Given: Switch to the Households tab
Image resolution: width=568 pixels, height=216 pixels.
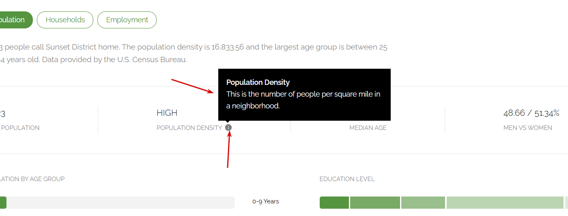Looking at the screenshot, I should 65,20.
